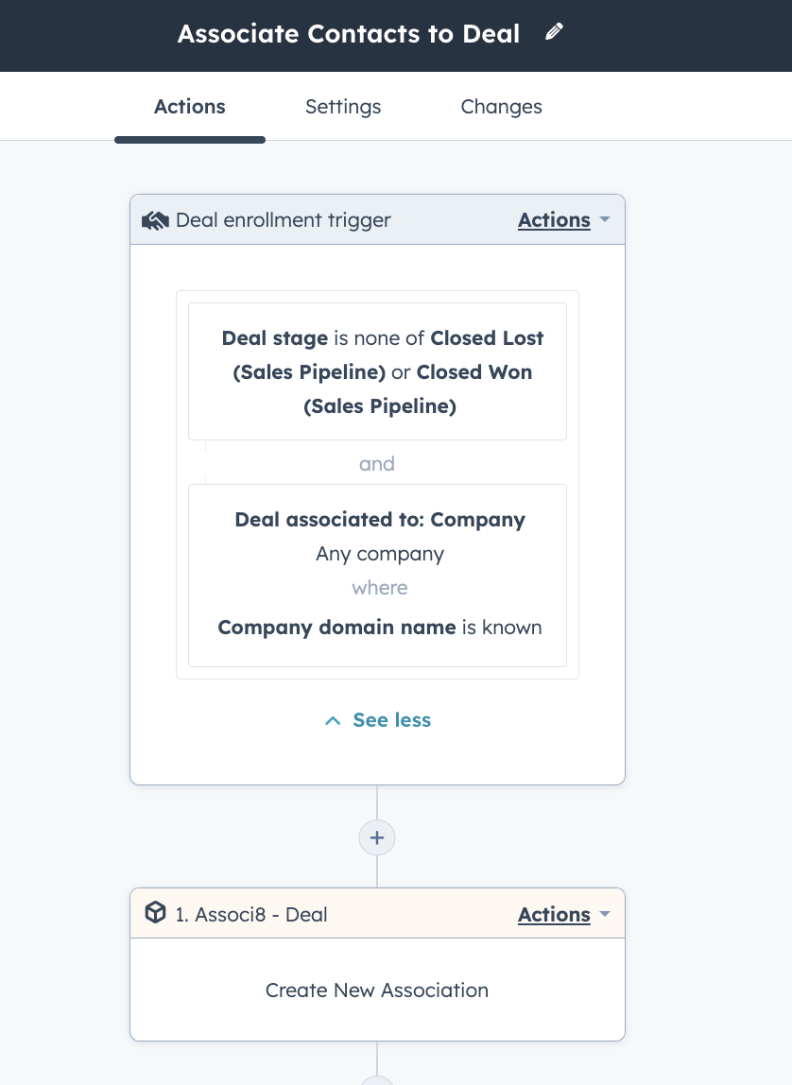Click the workflow title Associate Contacts to Deal

[348, 33]
